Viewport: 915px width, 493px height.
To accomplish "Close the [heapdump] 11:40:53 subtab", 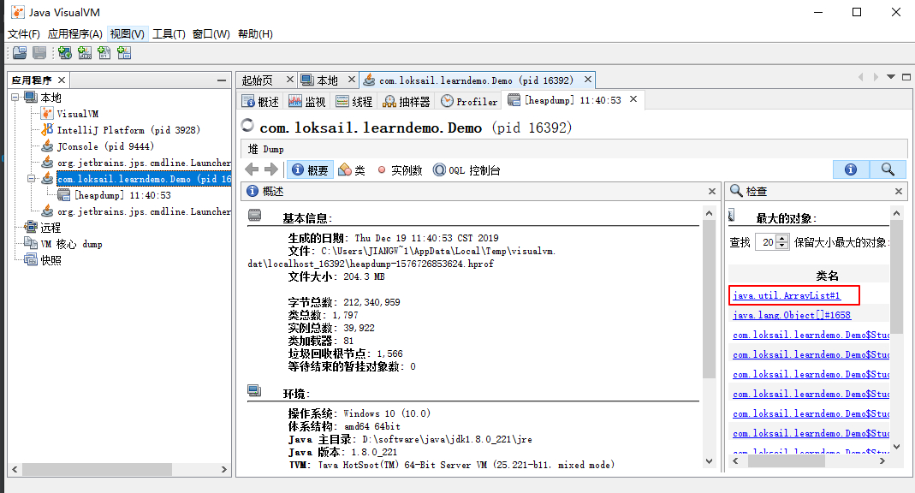I will click(x=633, y=99).
